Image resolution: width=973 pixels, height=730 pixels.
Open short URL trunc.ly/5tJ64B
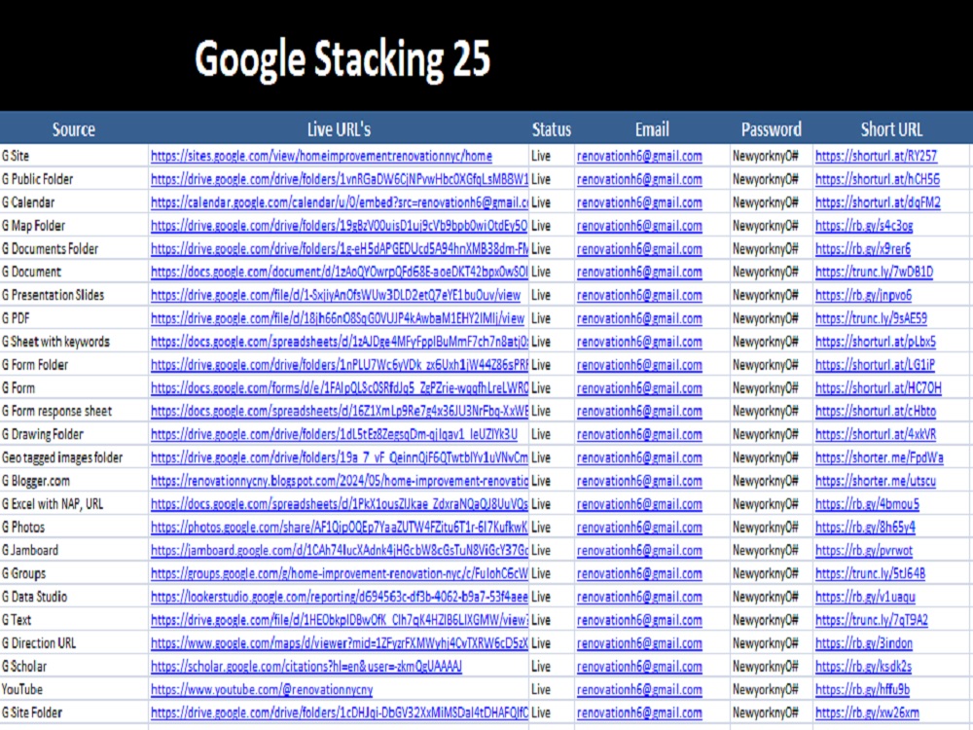coord(871,573)
